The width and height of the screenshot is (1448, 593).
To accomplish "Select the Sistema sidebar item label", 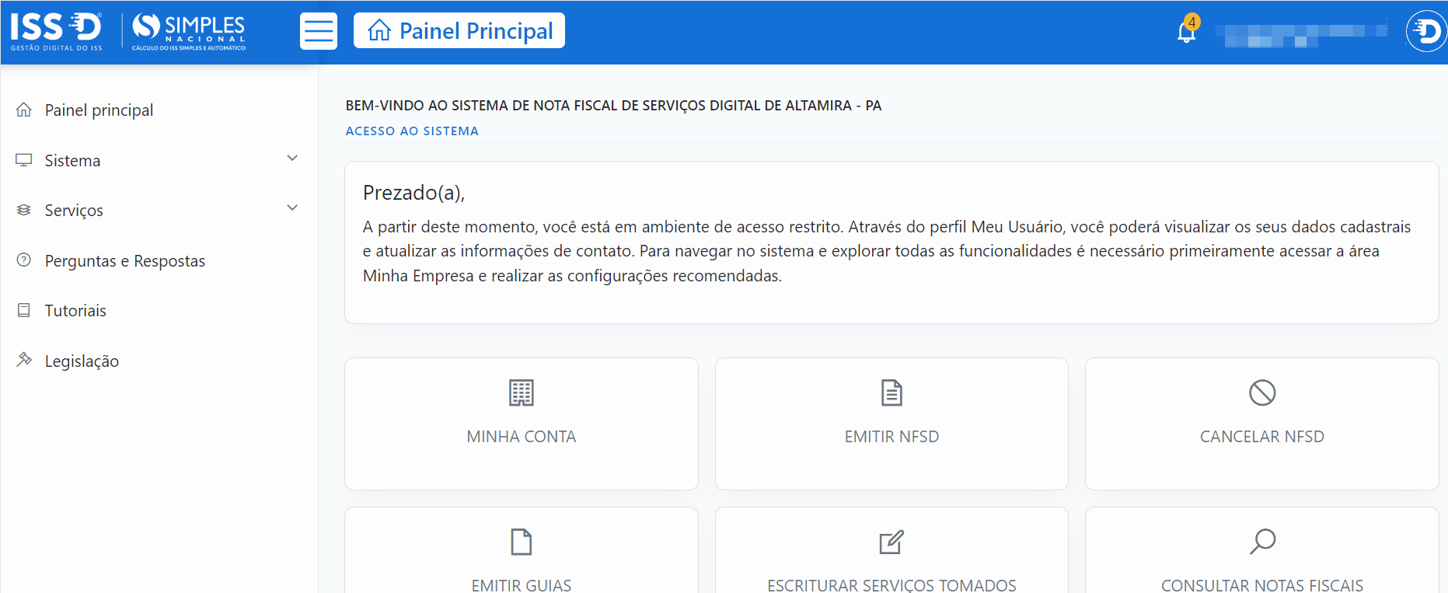I will 72,161.
